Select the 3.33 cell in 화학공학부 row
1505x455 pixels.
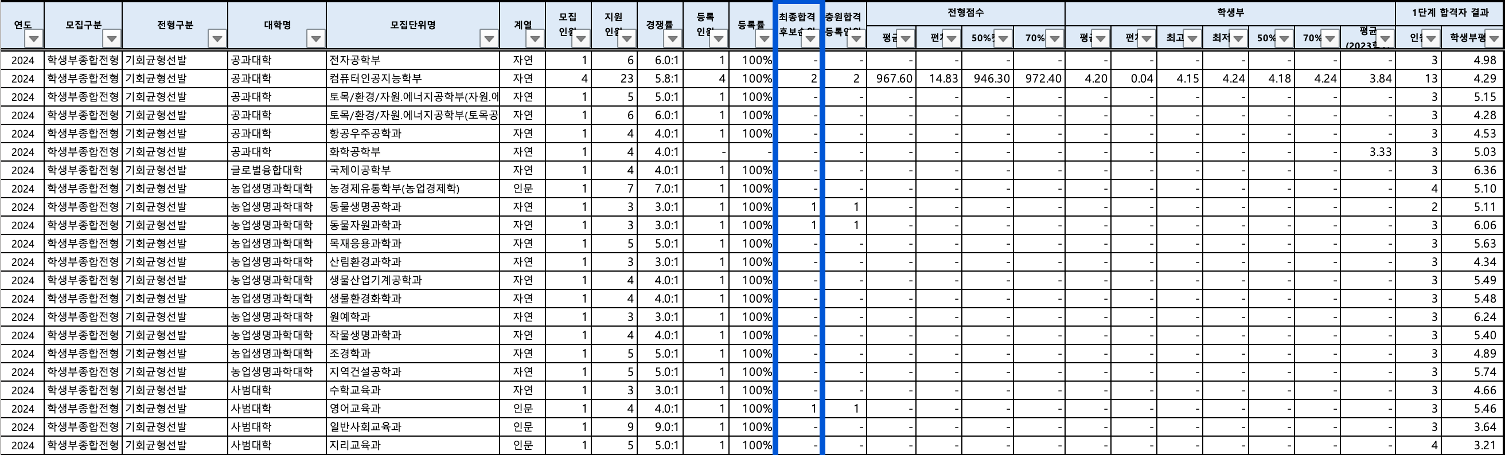point(1368,152)
